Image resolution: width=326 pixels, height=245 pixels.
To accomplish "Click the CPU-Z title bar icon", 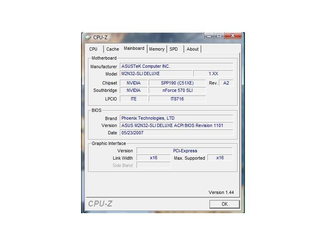I will [88, 37].
